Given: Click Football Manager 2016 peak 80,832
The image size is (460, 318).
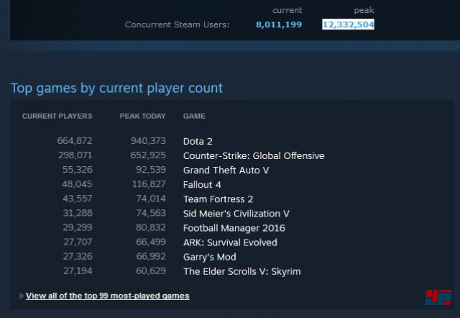Looking at the screenshot, I should [151, 227].
